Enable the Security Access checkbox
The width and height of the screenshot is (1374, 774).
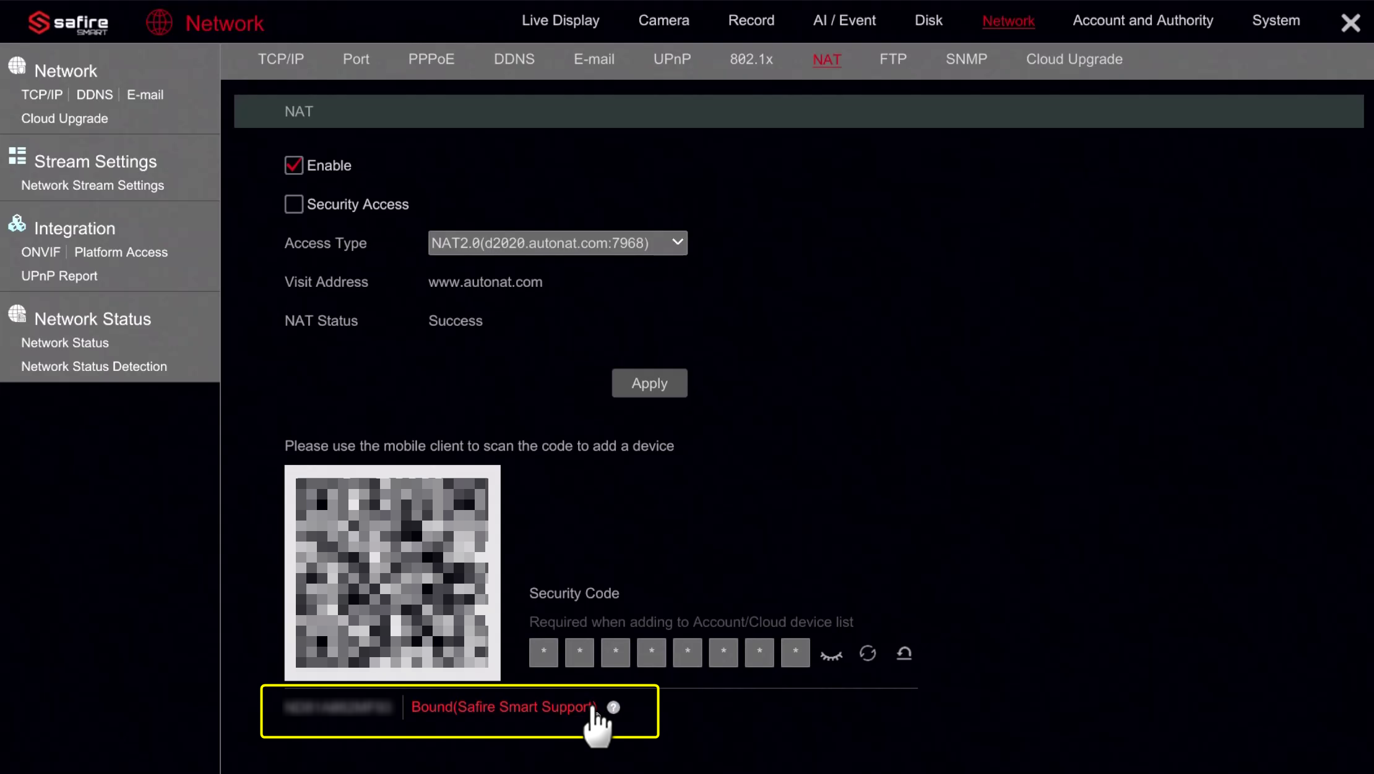click(x=293, y=204)
